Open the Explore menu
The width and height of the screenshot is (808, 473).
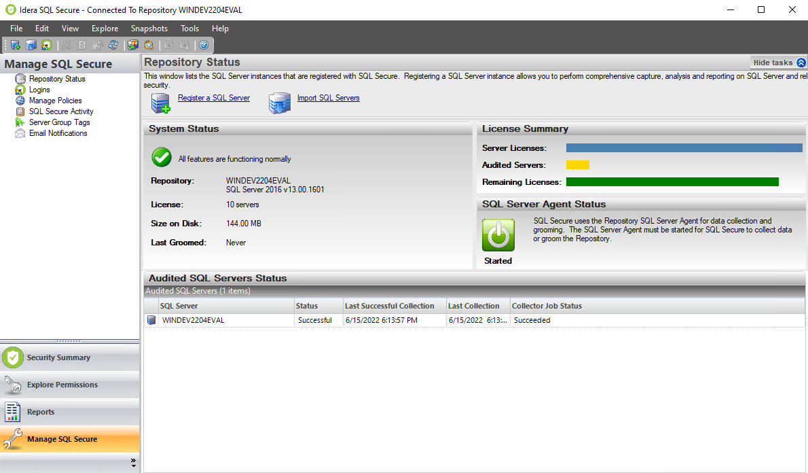click(x=105, y=29)
